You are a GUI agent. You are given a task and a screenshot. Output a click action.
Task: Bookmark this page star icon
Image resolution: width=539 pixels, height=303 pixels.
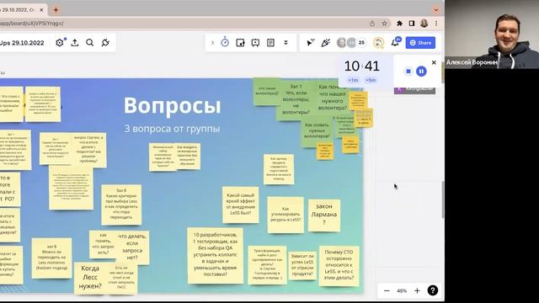[x=384, y=24]
